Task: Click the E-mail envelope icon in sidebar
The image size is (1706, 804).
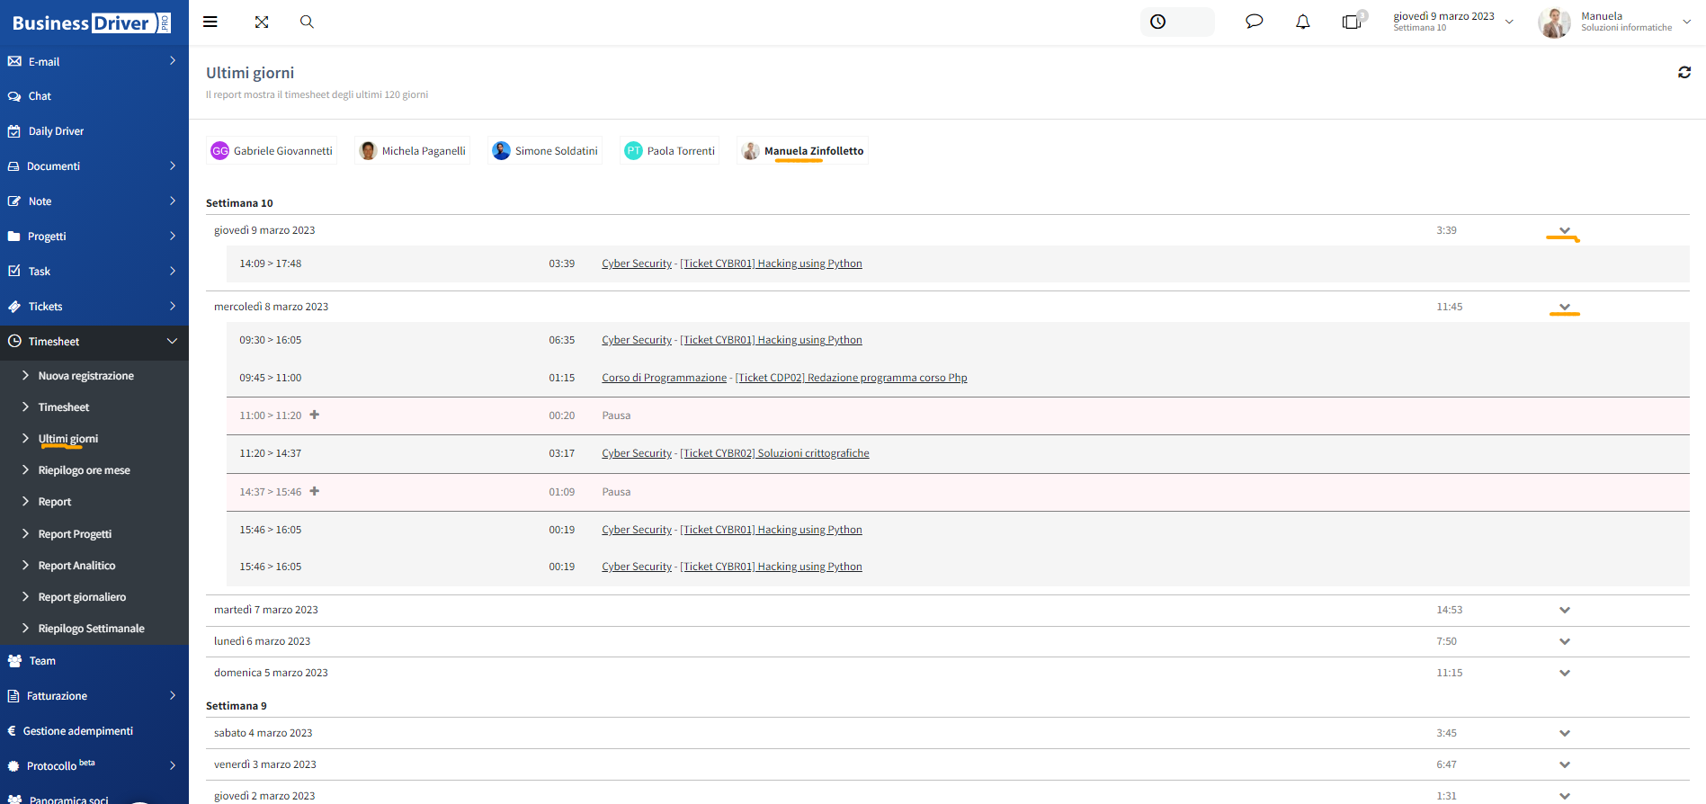Action: coord(14,61)
